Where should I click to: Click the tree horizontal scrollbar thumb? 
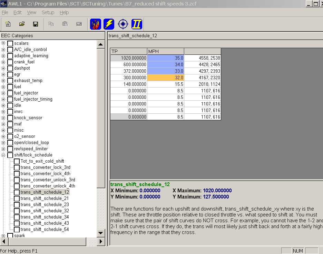(47, 242)
